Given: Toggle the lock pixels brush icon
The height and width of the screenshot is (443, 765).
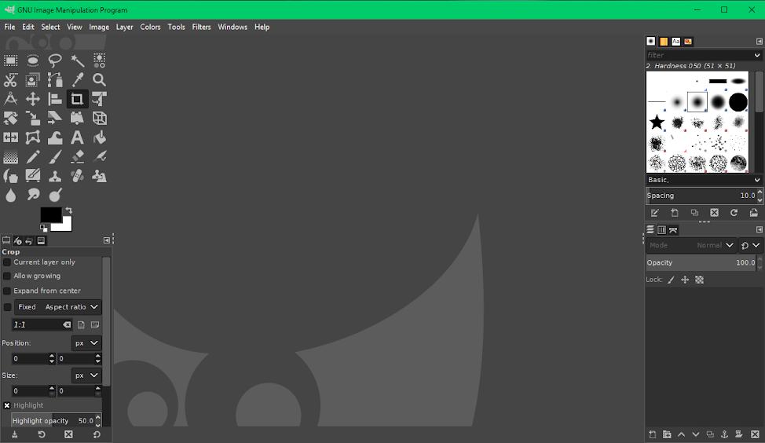Looking at the screenshot, I should [x=672, y=280].
